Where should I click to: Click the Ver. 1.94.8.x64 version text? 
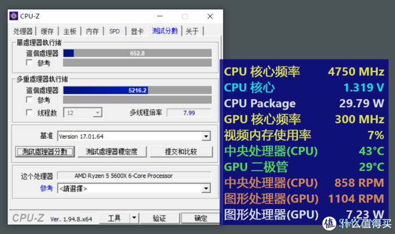coord(71,219)
